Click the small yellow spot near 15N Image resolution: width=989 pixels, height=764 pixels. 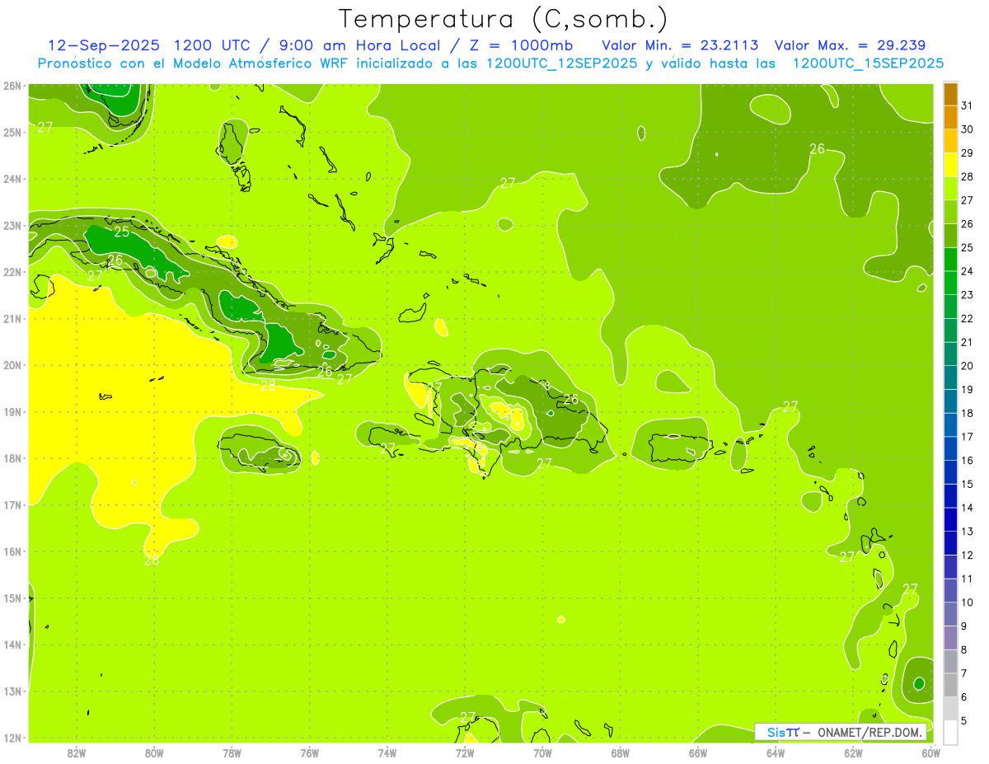coord(561,619)
